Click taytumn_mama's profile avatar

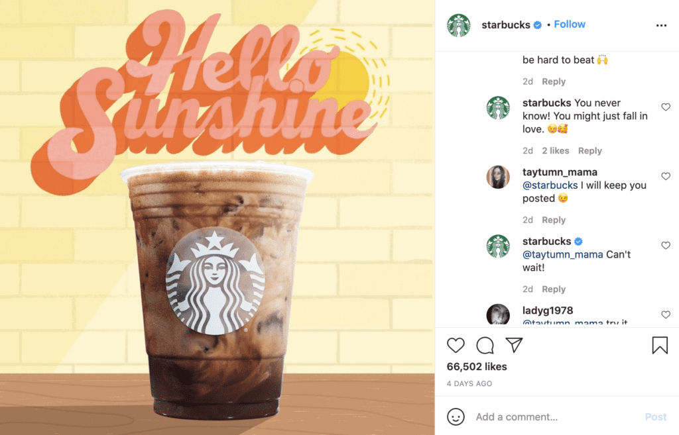(498, 177)
